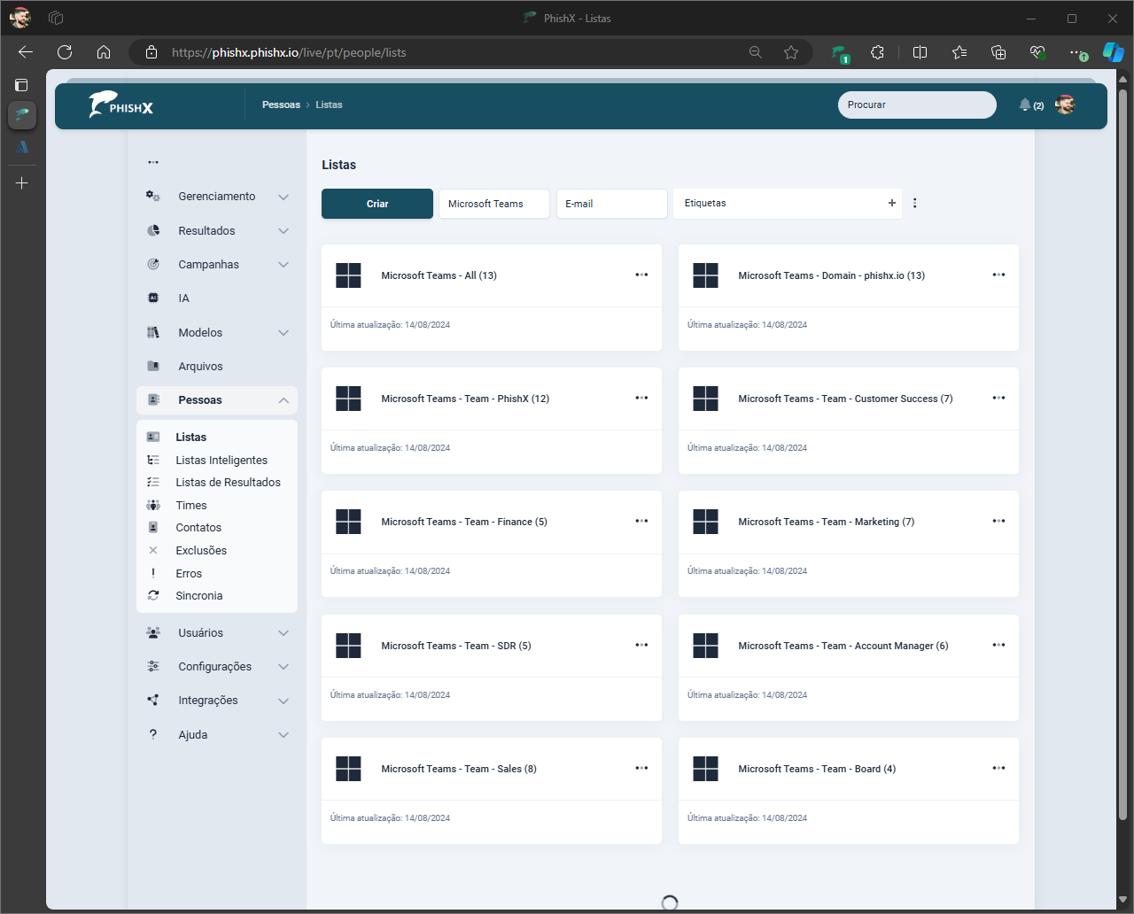
Task: Click the Times group icon
Action: pyautogui.click(x=153, y=505)
